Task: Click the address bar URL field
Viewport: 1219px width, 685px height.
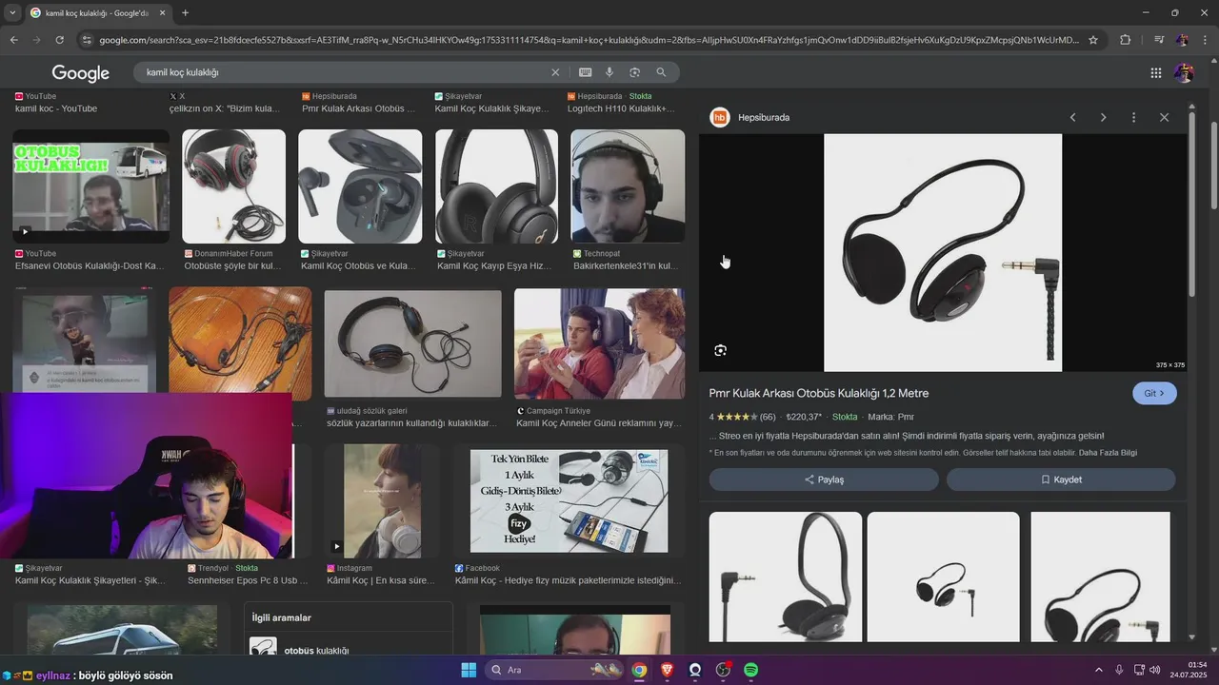Action: [589, 40]
